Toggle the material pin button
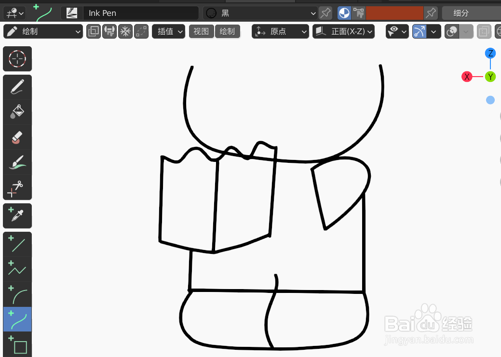The image size is (501, 357). click(325, 13)
